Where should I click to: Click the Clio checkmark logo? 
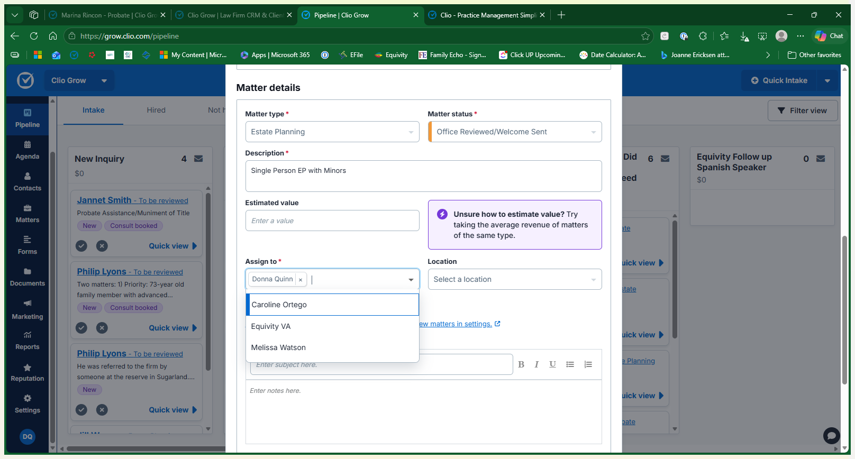point(25,80)
